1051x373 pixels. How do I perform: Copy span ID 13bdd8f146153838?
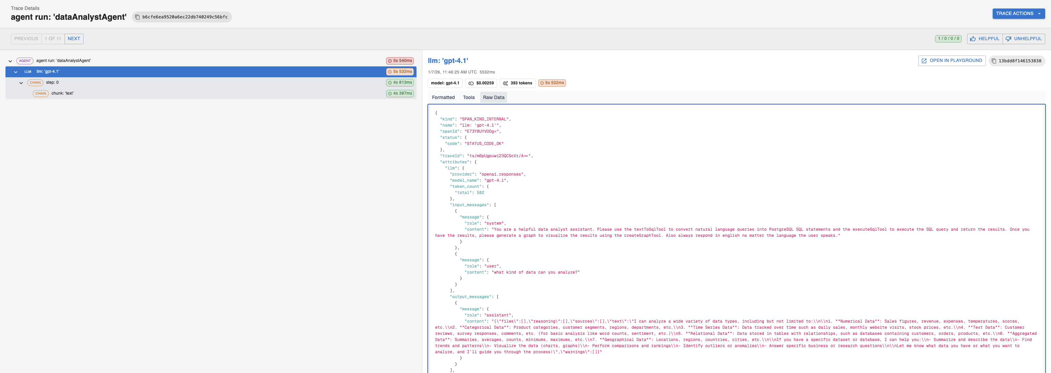pyautogui.click(x=994, y=61)
